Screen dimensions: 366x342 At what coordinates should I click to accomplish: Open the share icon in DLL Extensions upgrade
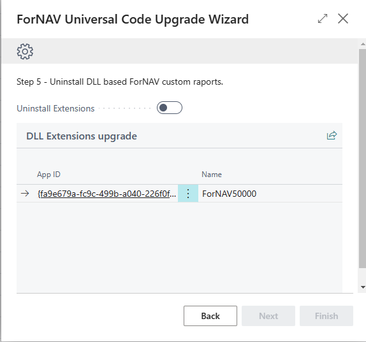[x=332, y=136]
